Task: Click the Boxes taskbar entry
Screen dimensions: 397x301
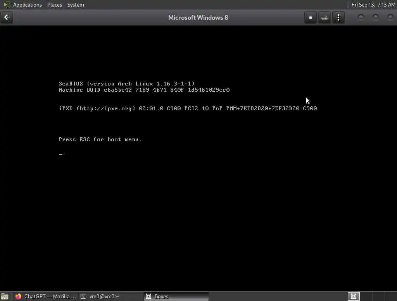Action: [176, 296]
